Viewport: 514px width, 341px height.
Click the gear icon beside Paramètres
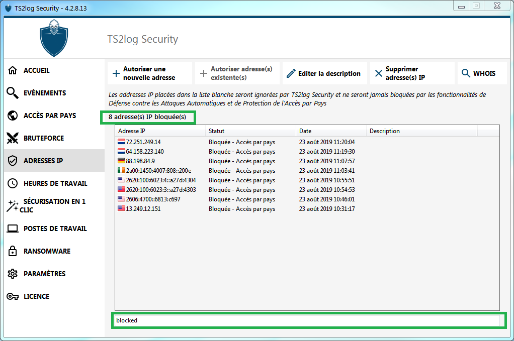coord(13,274)
